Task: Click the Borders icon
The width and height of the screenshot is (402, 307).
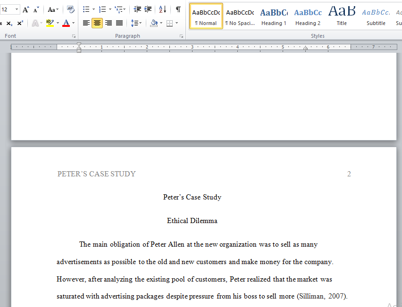Action: (169, 23)
